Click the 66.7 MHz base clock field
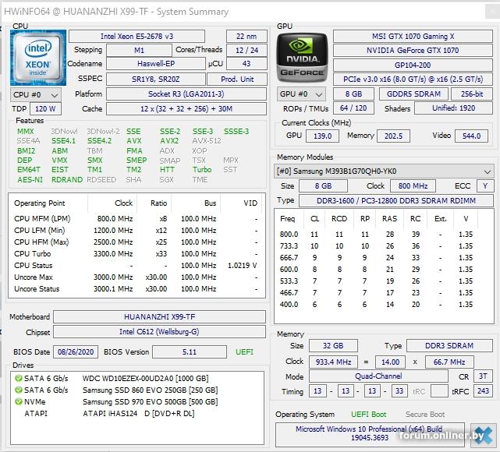This screenshot has height=452, width=500. click(x=449, y=362)
